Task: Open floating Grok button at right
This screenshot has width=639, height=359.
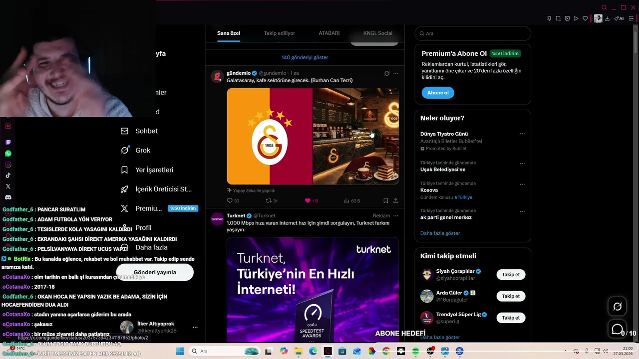Action: [617, 307]
